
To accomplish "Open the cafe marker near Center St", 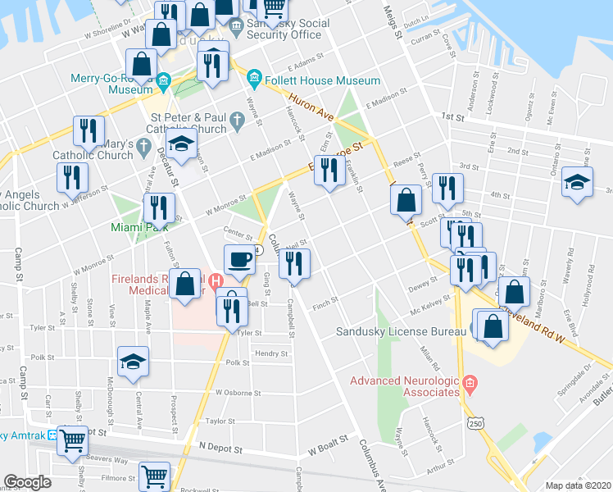I will click(239, 261).
